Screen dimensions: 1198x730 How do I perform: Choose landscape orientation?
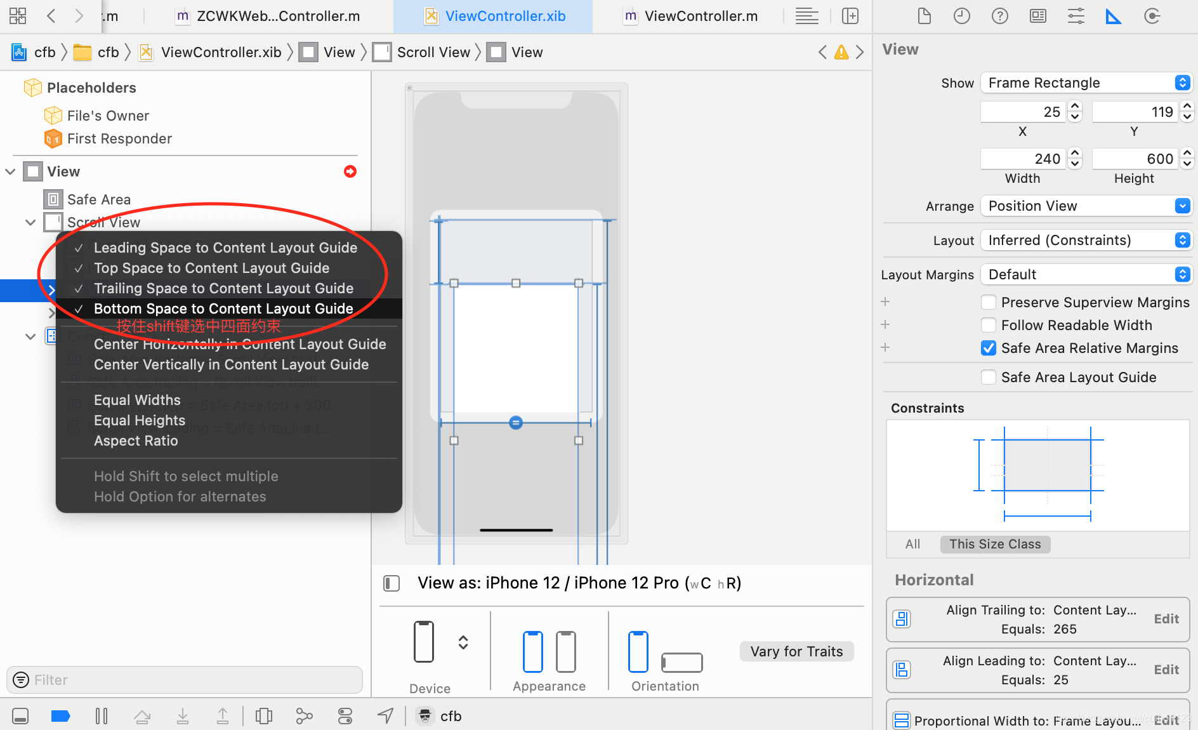coord(682,662)
